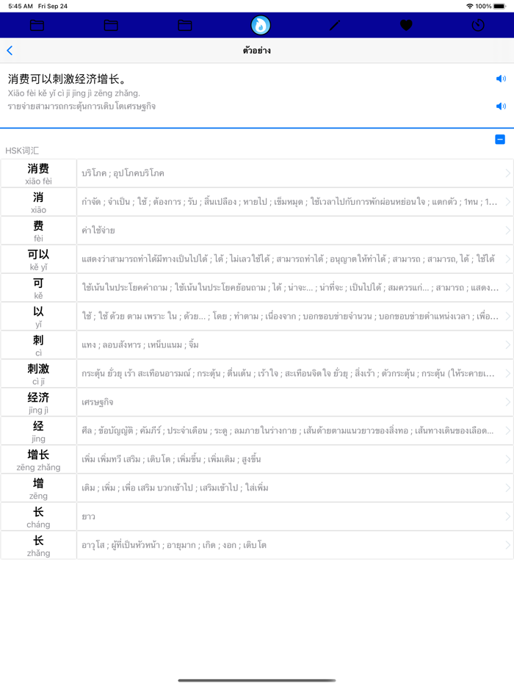This screenshot has height=686, width=514.
Task: Play audio for the Thai translation
Action: pos(501,106)
